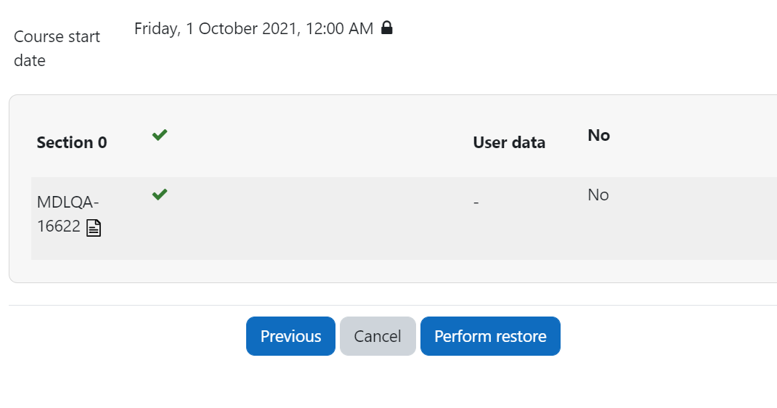Click the page icon after MDLQA-16622
The width and height of the screenshot is (777, 408).
[x=94, y=228]
